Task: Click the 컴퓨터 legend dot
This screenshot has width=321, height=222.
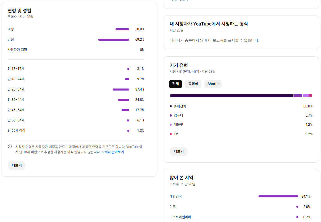Action: [x=171, y=115]
